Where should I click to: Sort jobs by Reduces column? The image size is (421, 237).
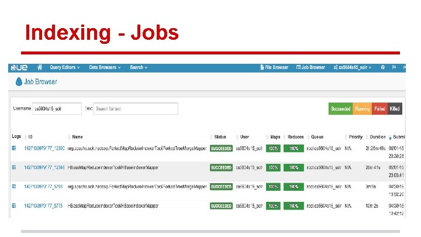pyautogui.click(x=296, y=137)
